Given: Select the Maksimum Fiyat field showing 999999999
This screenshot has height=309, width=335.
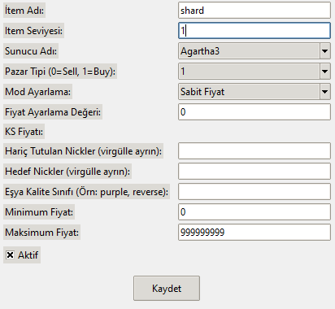Looking at the screenshot, I should (255, 232).
